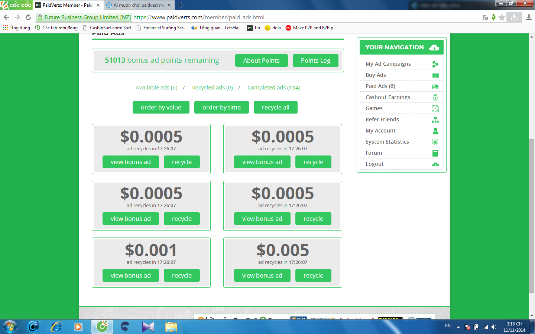Click the translate icon in address bar
Viewport: 535px width, 334px height.
485,17
